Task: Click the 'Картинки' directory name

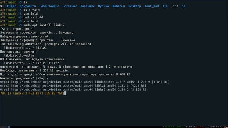Action: [87, 6]
